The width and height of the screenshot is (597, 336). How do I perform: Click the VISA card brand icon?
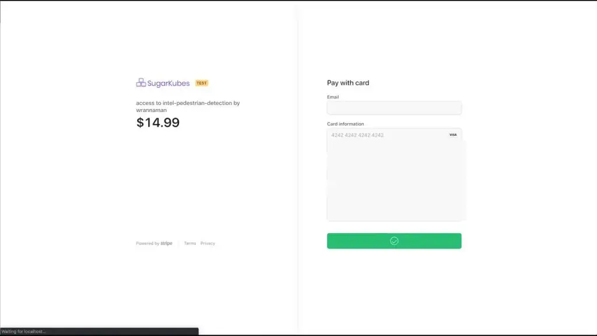tap(452, 135)
